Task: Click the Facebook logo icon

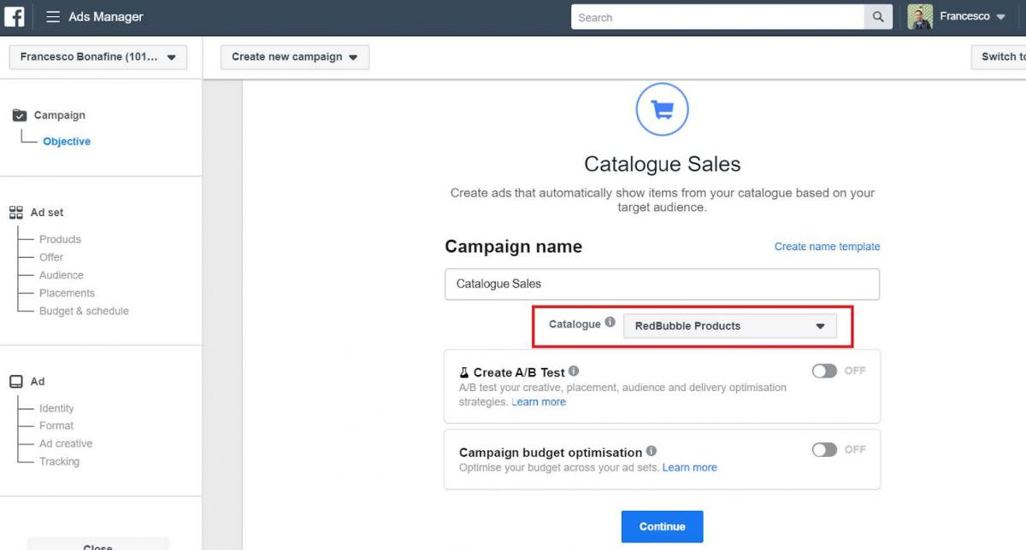Action: 15,17
